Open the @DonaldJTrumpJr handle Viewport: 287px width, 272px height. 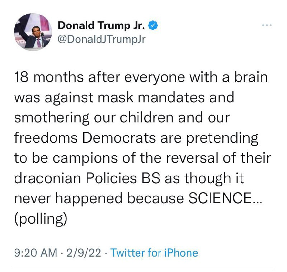tap(102, 39)
